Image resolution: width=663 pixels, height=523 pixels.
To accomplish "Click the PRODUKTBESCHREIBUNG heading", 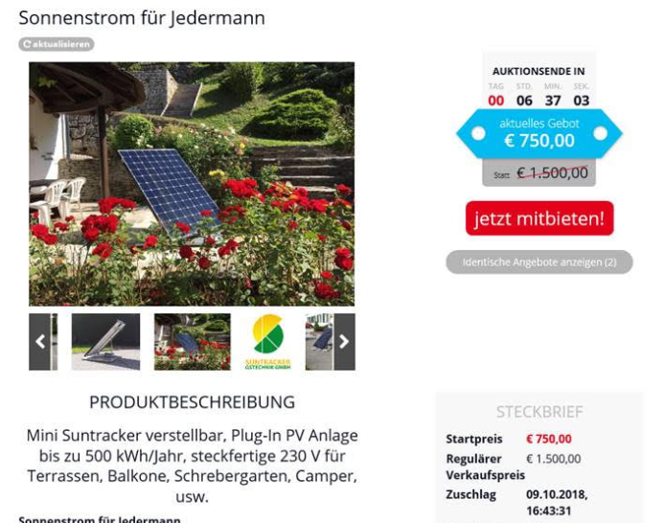I will click(x=192, y=401).
